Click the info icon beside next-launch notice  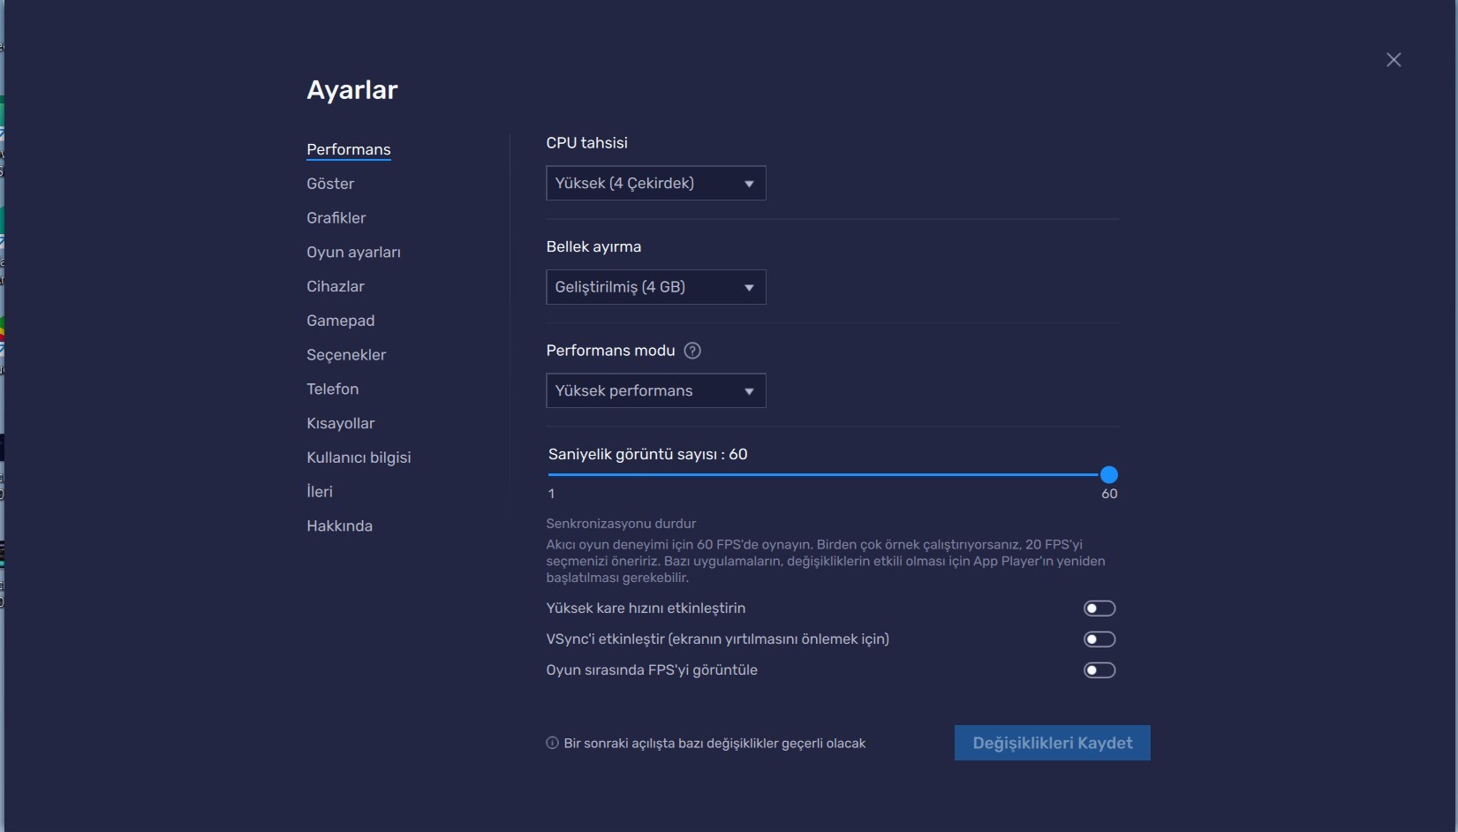coord(552,743)
